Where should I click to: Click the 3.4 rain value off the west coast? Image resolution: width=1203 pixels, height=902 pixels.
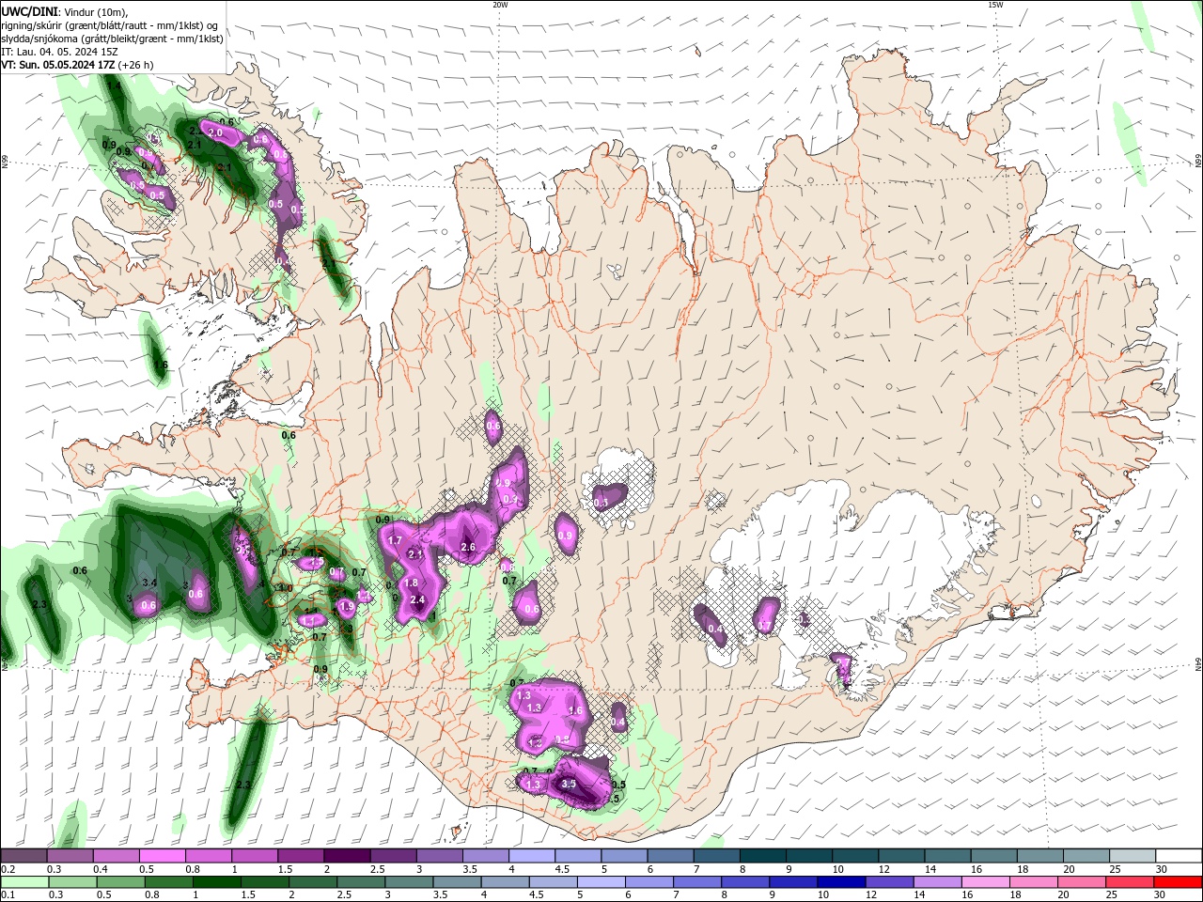coord(148,583)
